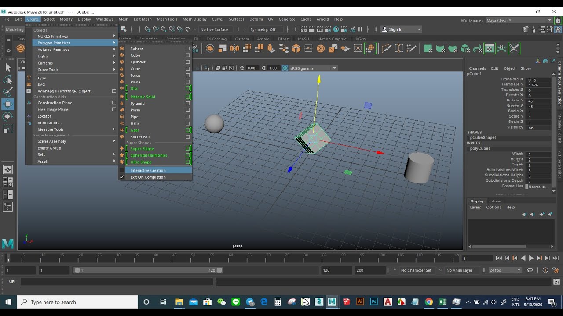The width and height of the screenshot is (563, 316).
Task: Click the Windows taskbar search box
Action: pyautogui.click(x=77, y=302)
